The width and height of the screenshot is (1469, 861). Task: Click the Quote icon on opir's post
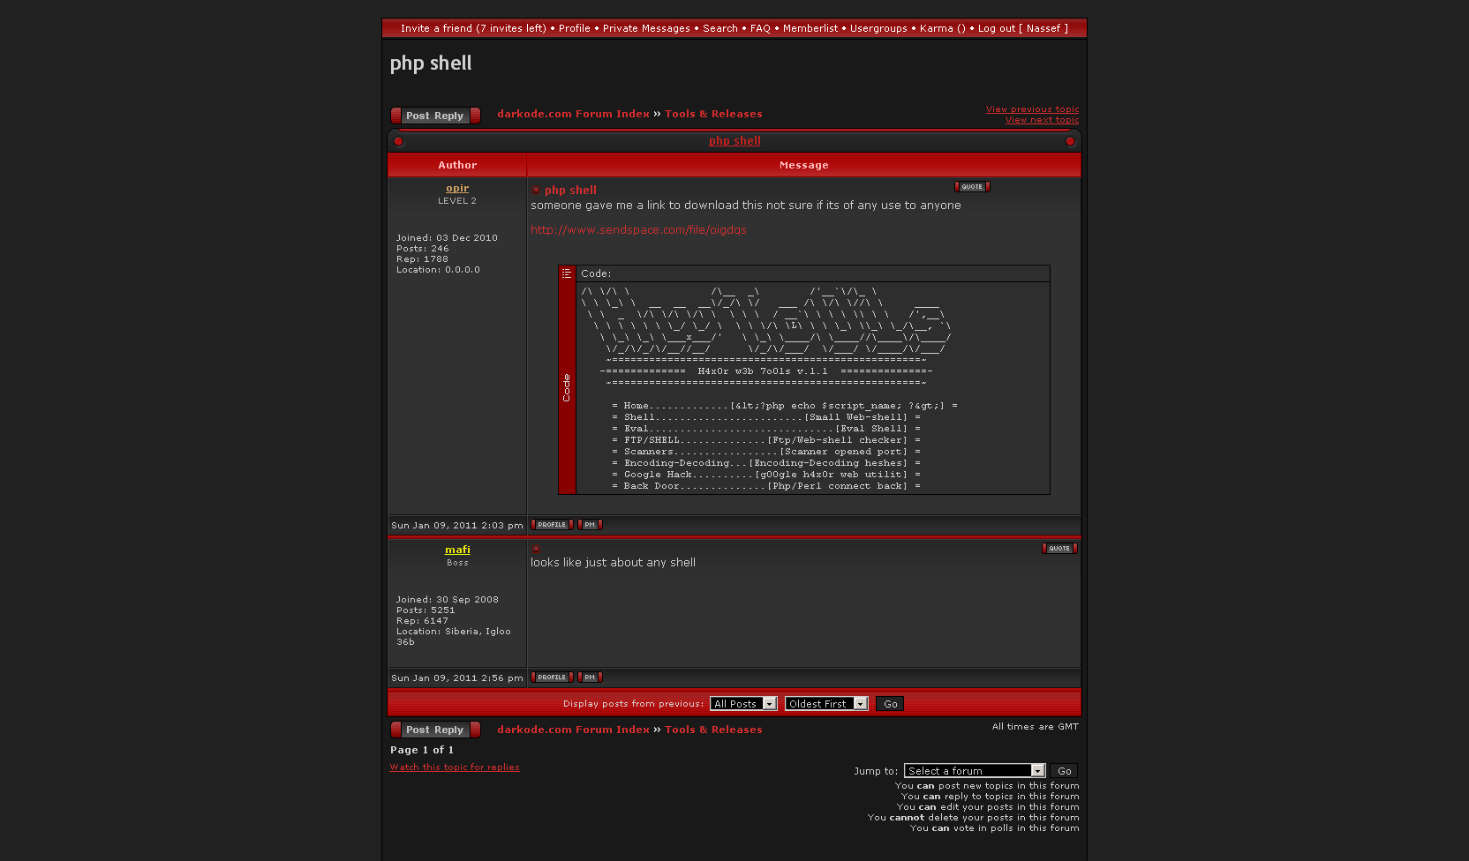[972, 187]
